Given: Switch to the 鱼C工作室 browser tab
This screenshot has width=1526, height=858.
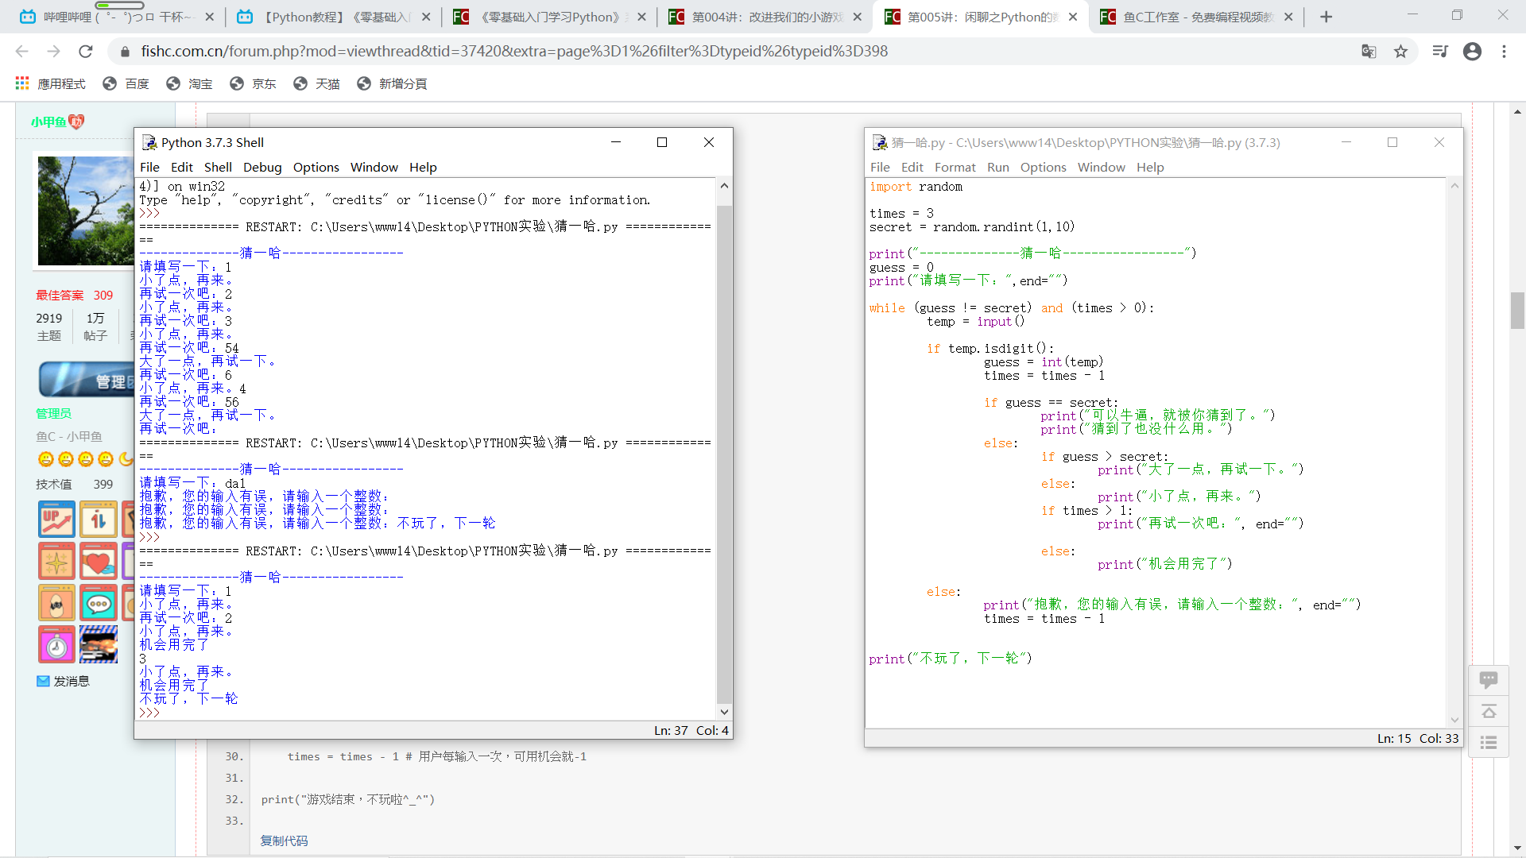Looking at the screenshot, I should tap(1196, 17).
